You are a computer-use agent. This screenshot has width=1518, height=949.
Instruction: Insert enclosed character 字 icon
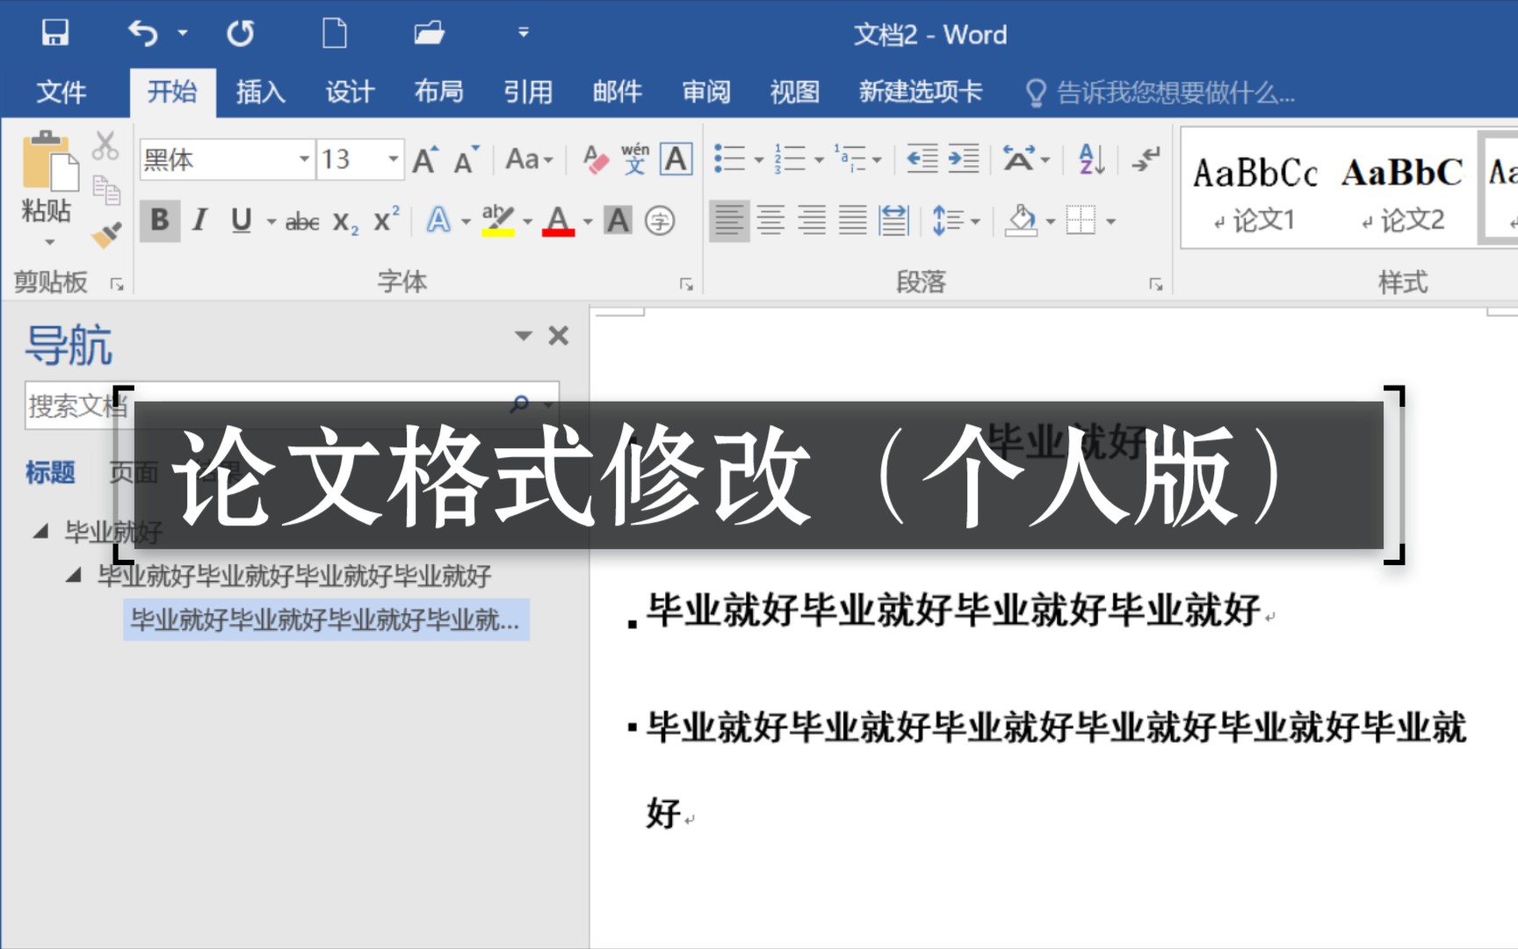coord(660,221)
